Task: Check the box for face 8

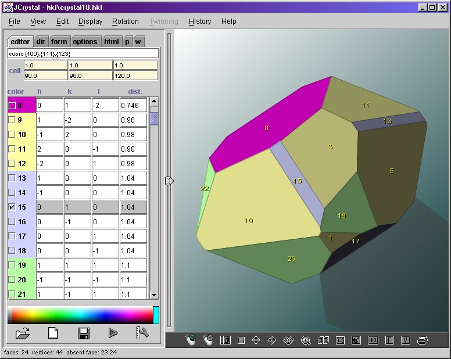Action: pyautogui.click(x=12, y=106)
